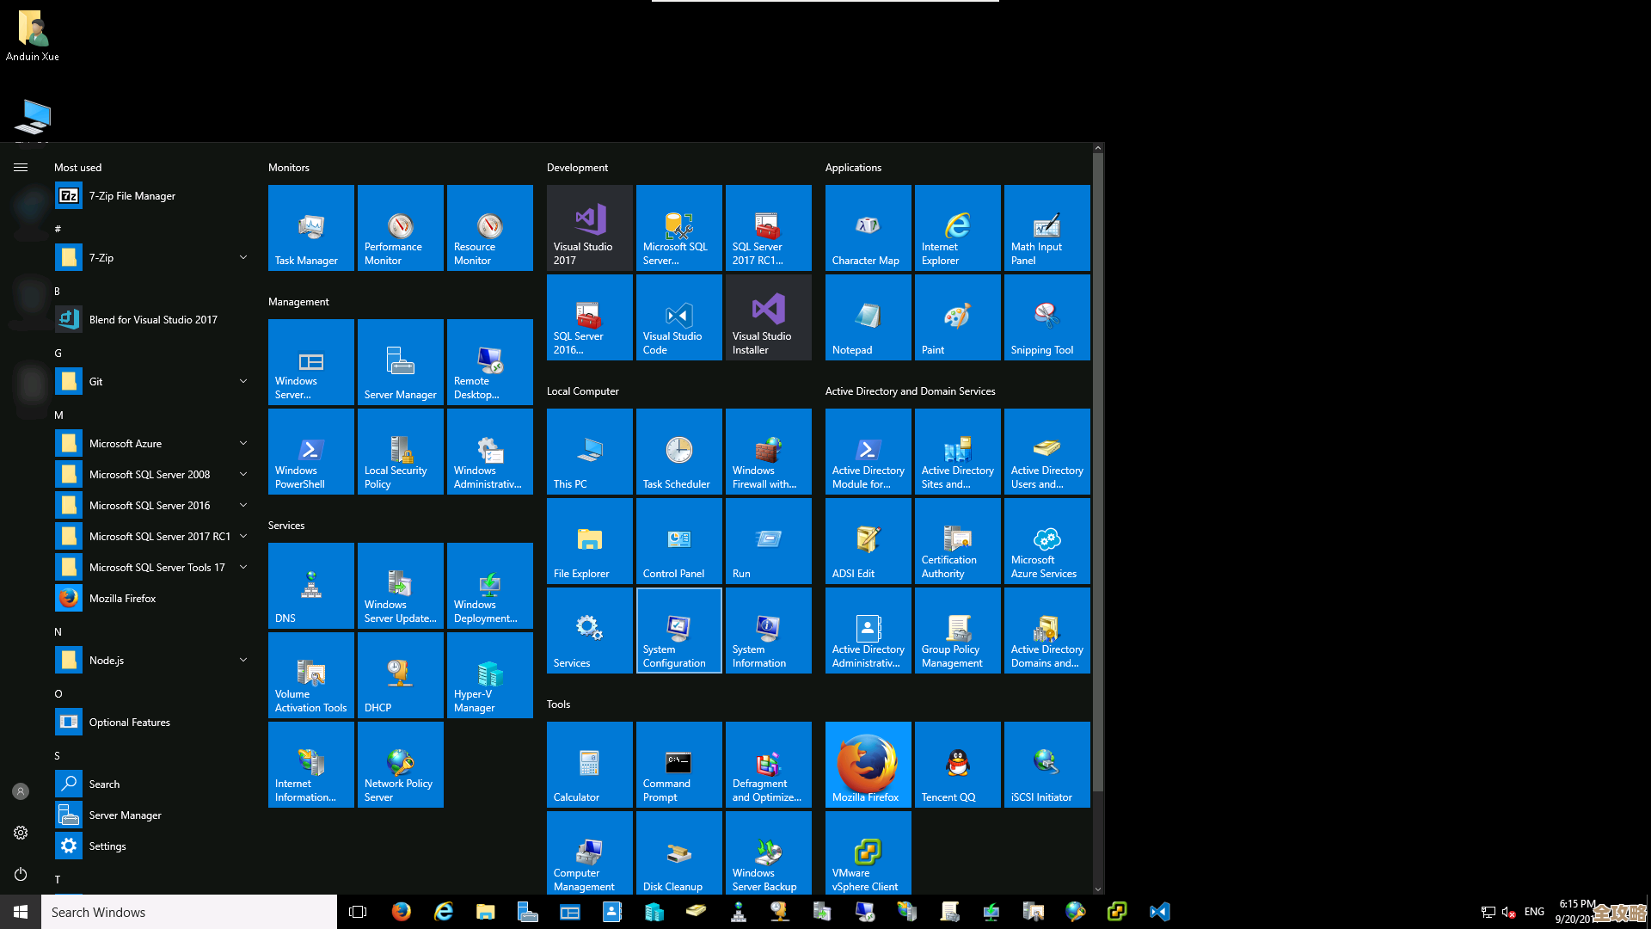The width and height of the screenshot is (1651, 929).
Task: Click the Start menu tiles scrollbar
Action: (1097, 473)
